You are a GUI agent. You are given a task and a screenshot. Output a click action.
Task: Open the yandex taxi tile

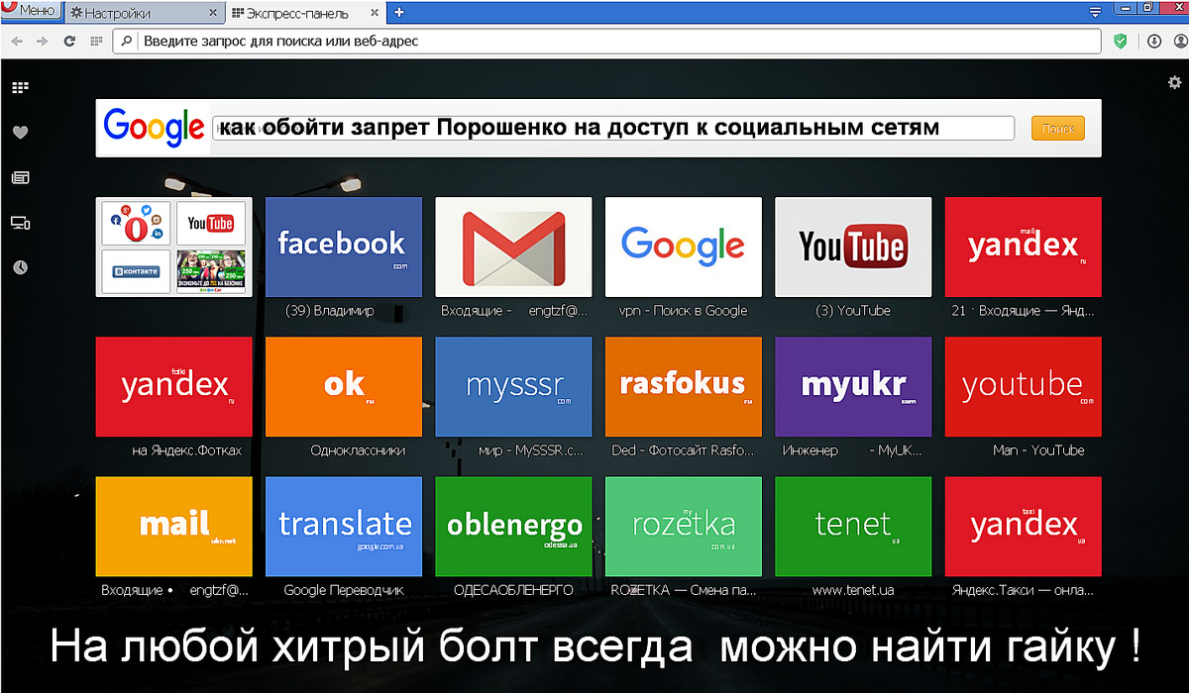tap(1023, 527)
